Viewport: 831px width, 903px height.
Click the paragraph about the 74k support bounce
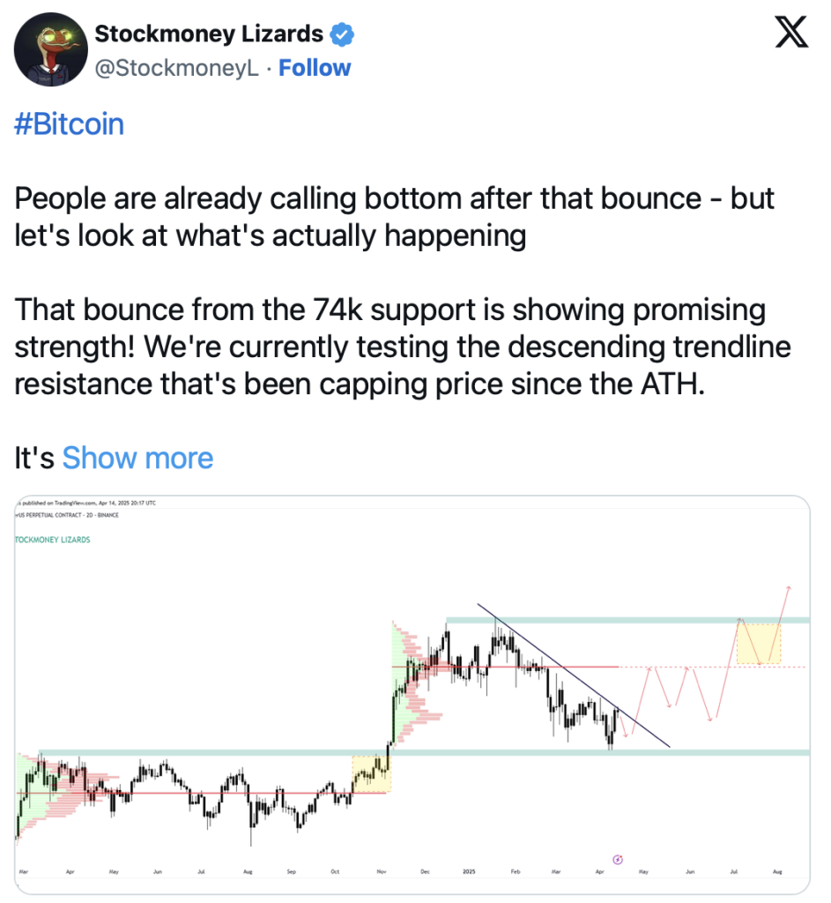click(x=402, y=347)
